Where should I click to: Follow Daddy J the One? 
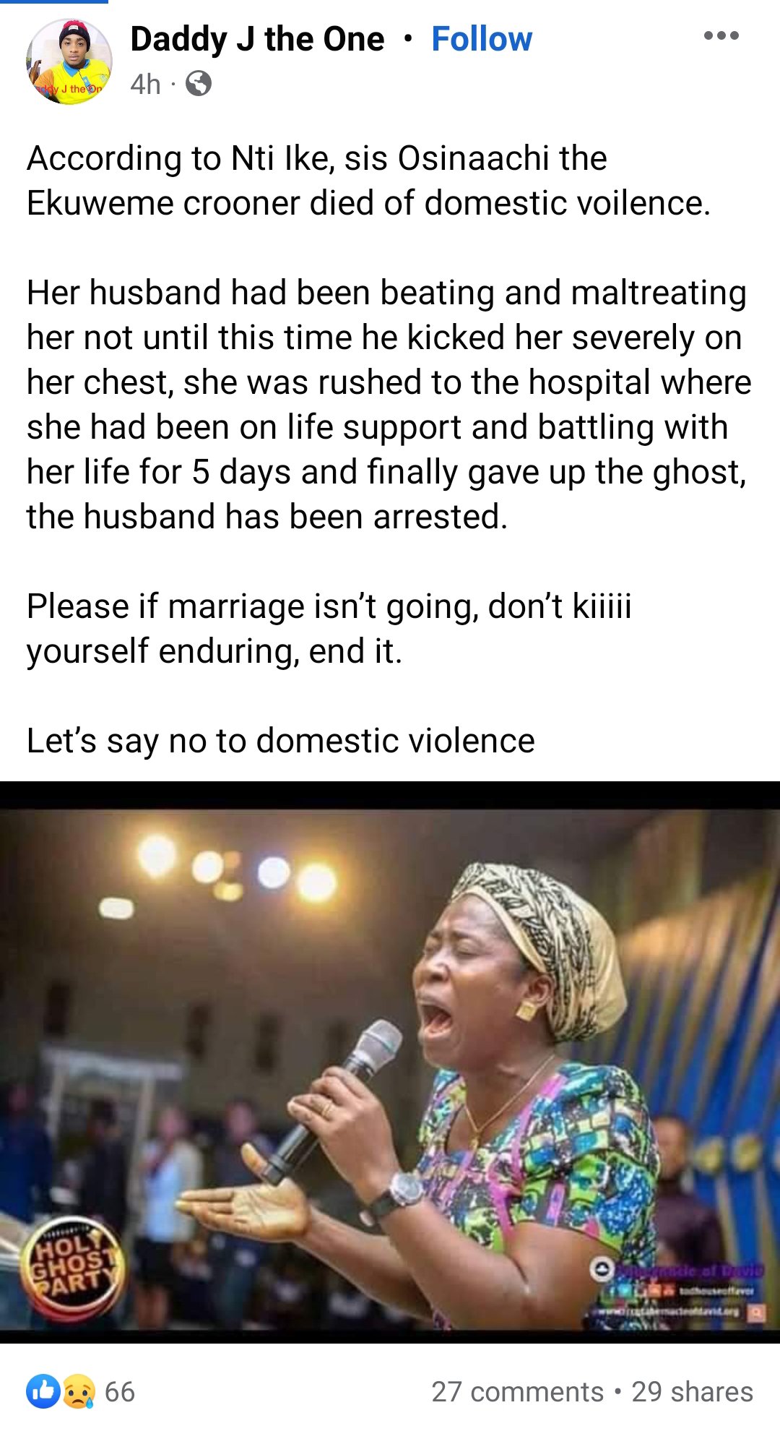pos(482,39)
